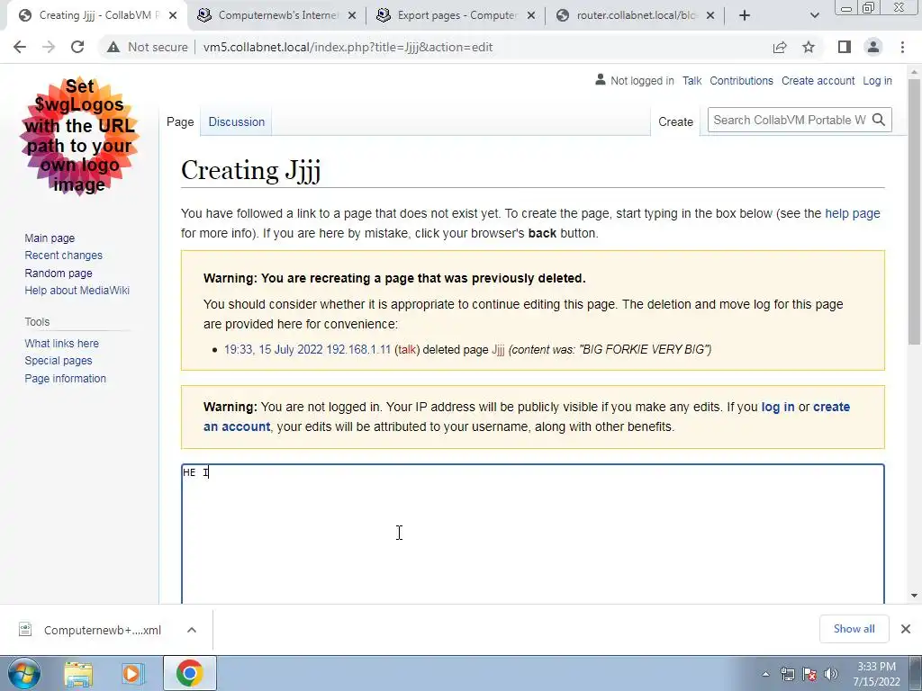The height and width of the screenshot is (691, 922).
Task: Close the downloads bar
Action: [906, 629]
